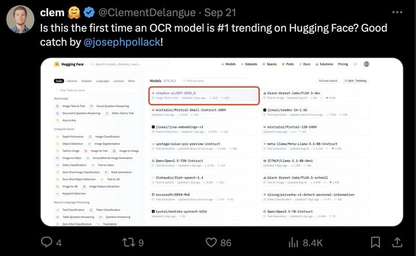Click the search models, datasets, users field

point(121,64)
